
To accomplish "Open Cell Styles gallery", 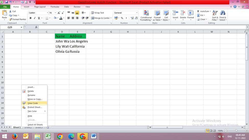I will pyautogui.click(x=166, y=15).
